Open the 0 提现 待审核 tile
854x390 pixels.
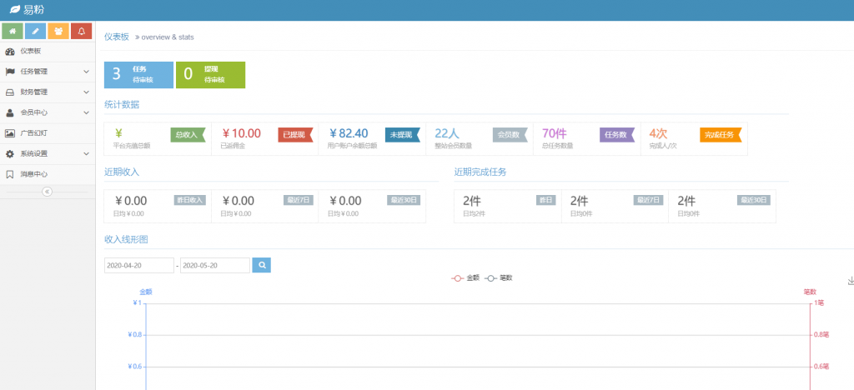click(210, 74)
